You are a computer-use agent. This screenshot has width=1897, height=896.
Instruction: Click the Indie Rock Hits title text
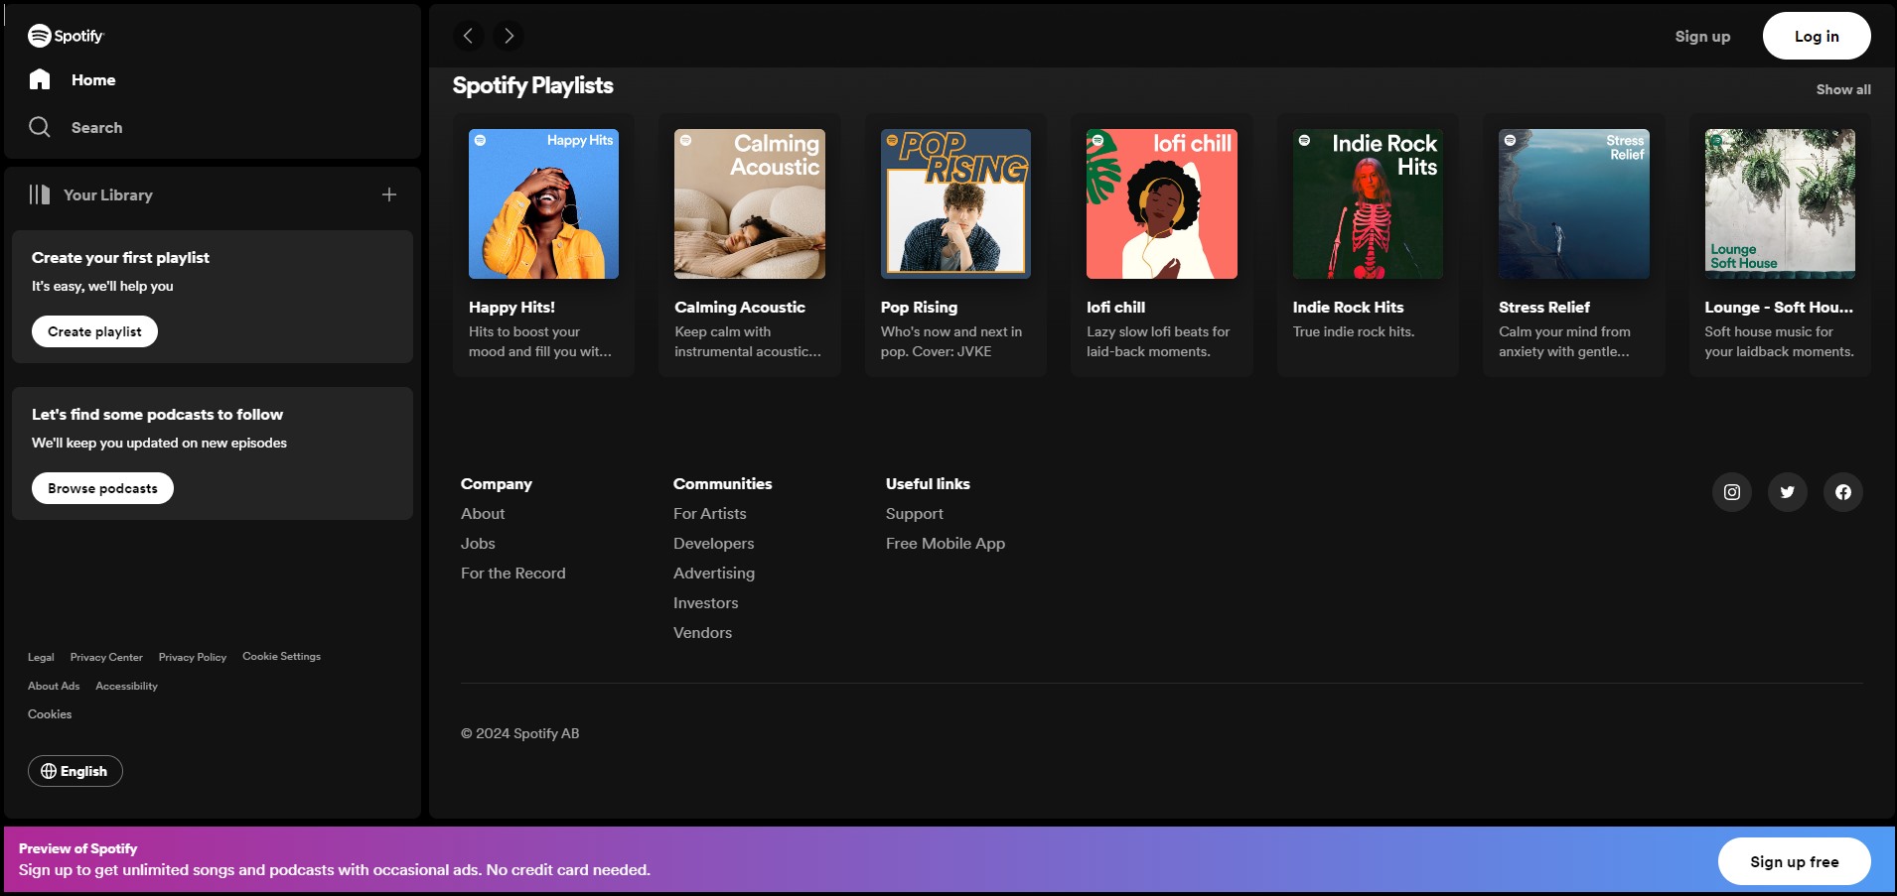point(1348,308)
